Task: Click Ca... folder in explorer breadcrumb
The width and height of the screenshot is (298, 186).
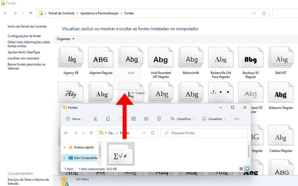Action: click(x=112, y=133)
